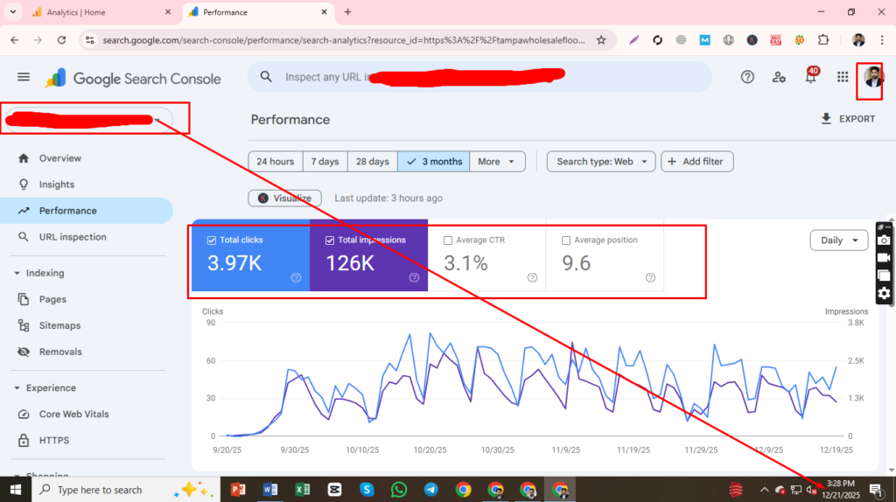The image size is (896, 502).
Task: Open the More date range dropdown
Action: tap(497, 162)
